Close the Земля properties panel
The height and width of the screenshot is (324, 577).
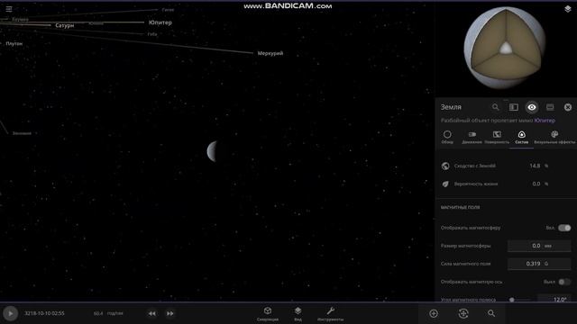click(568, 107)
